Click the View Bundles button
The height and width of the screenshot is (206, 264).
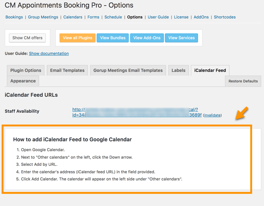pyautogui.click(x=113, y=38)
